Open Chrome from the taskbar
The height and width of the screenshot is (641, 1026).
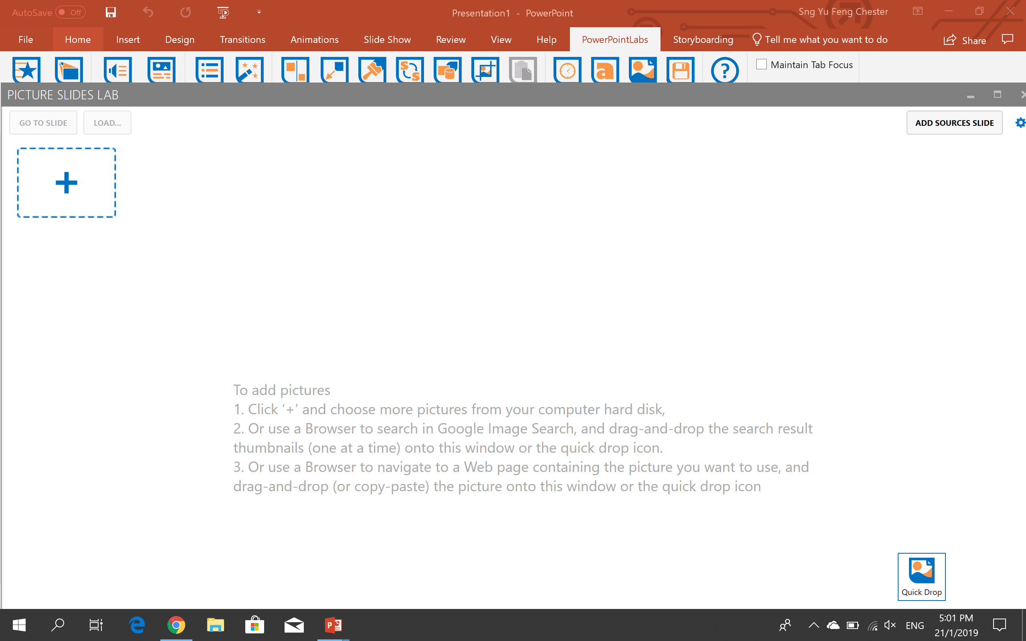[x=177, y=625]
